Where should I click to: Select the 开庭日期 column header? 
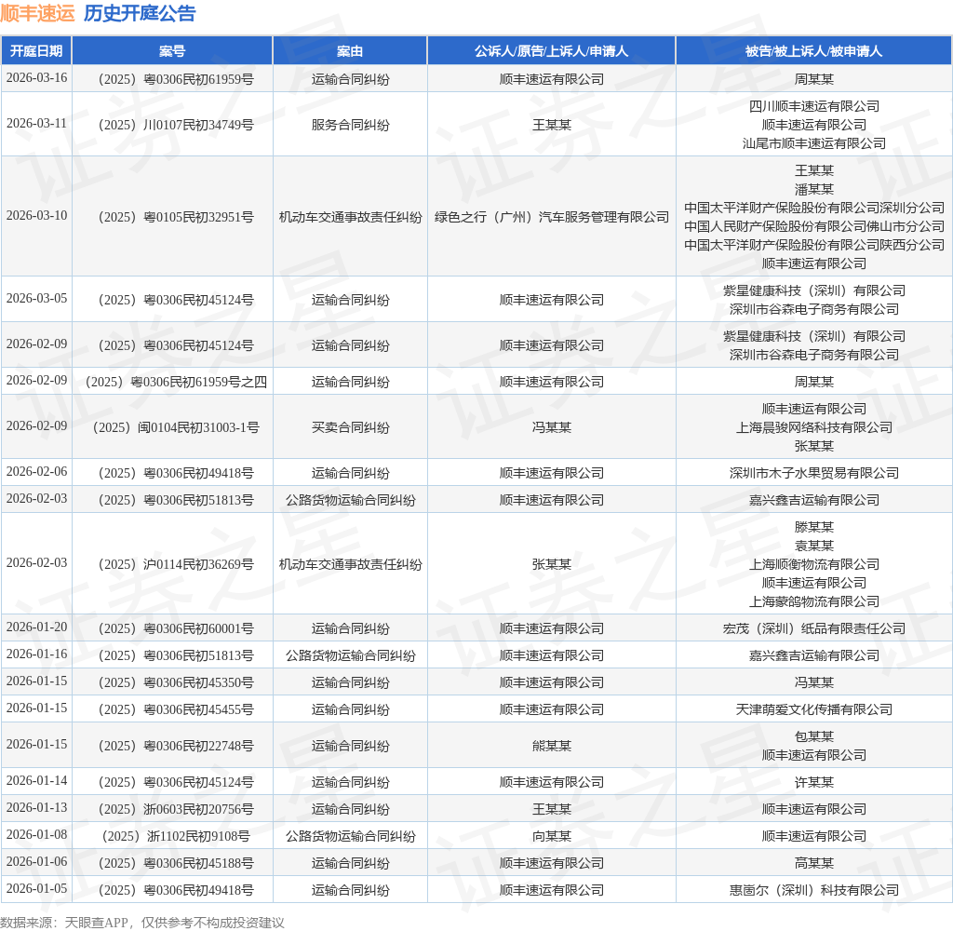[36, 51]
